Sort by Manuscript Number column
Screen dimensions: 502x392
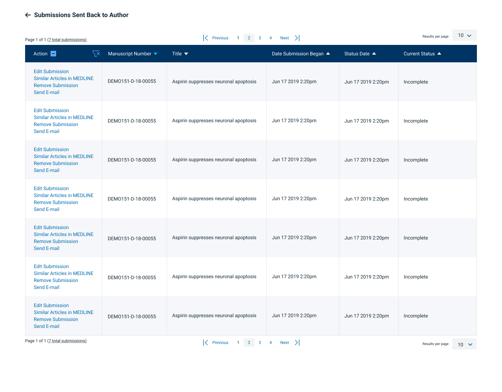155,54
